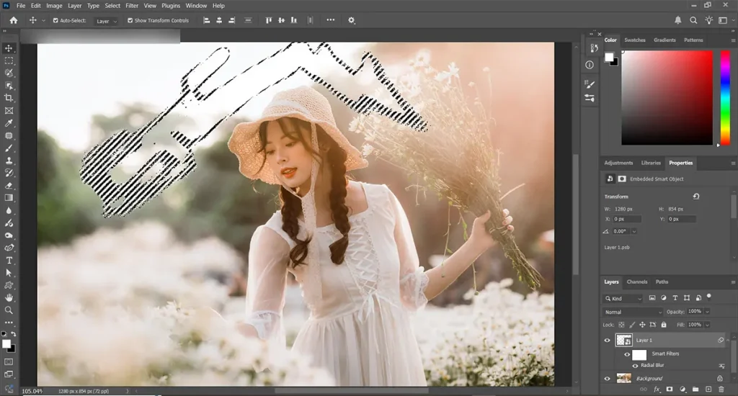Pick the Zoom tool magnifier
The width and height of the screenshot is (738, 396).
9,310
